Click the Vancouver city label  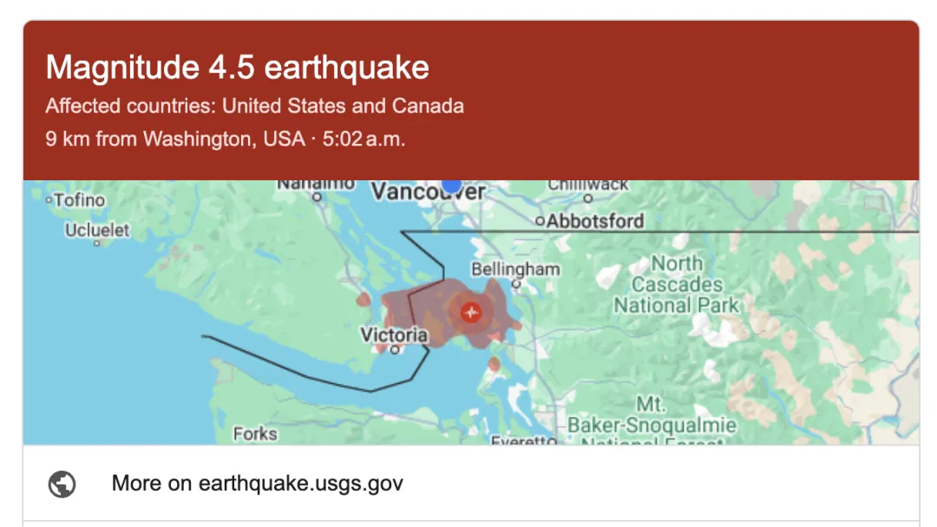tap(428, 192)
